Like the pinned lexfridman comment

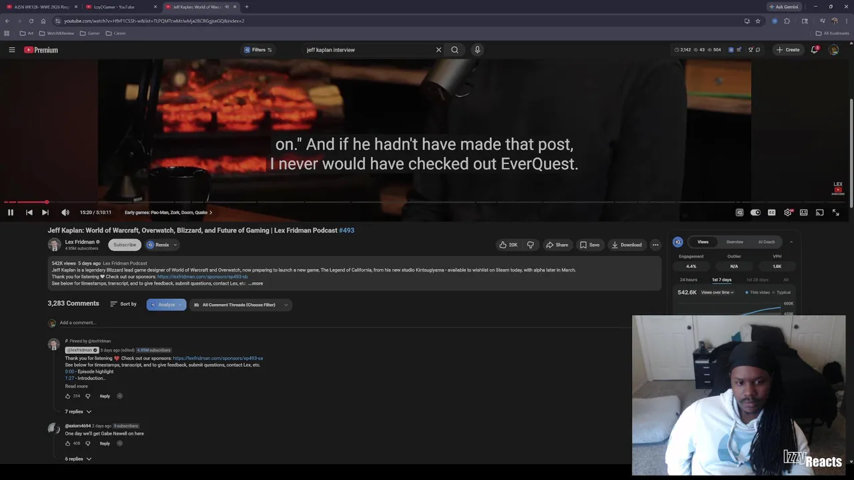68,396
